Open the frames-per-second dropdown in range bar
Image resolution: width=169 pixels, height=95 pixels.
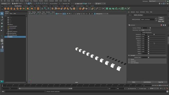(154, 88)
